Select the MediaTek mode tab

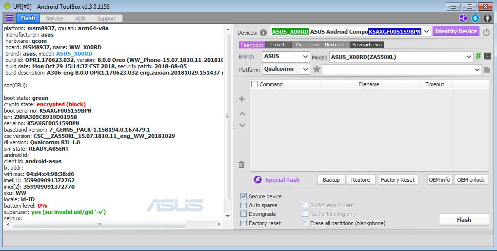point(337,45)
